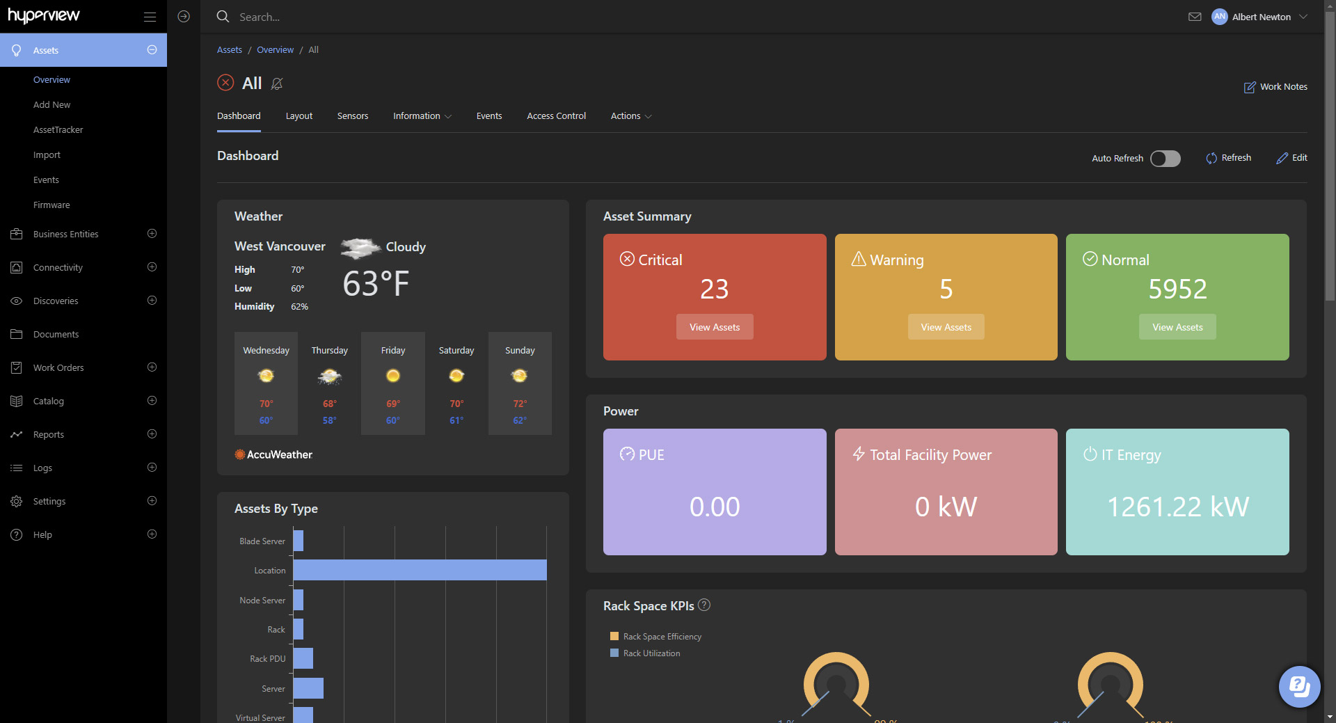Click the mail envelope icon
Screen dimensions: 1336x723
[x=1195, y=17]
